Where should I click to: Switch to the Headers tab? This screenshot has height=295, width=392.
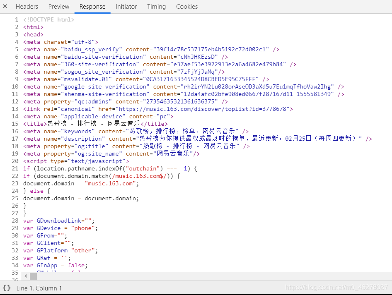[x=27, y=7]
